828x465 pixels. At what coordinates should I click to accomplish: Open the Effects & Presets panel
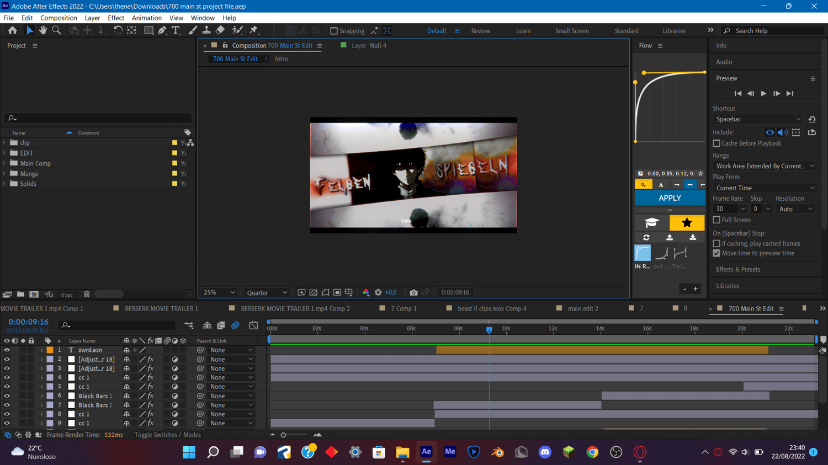(738, 270)
